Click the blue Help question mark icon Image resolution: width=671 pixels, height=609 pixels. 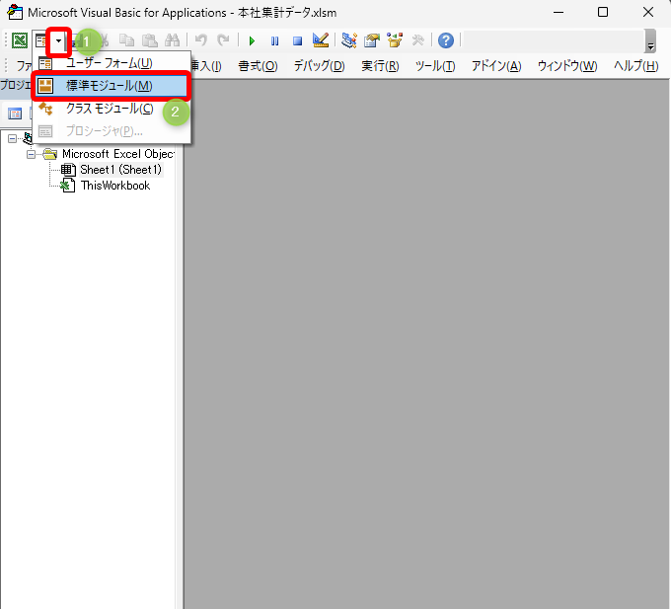tap(446, 40)
